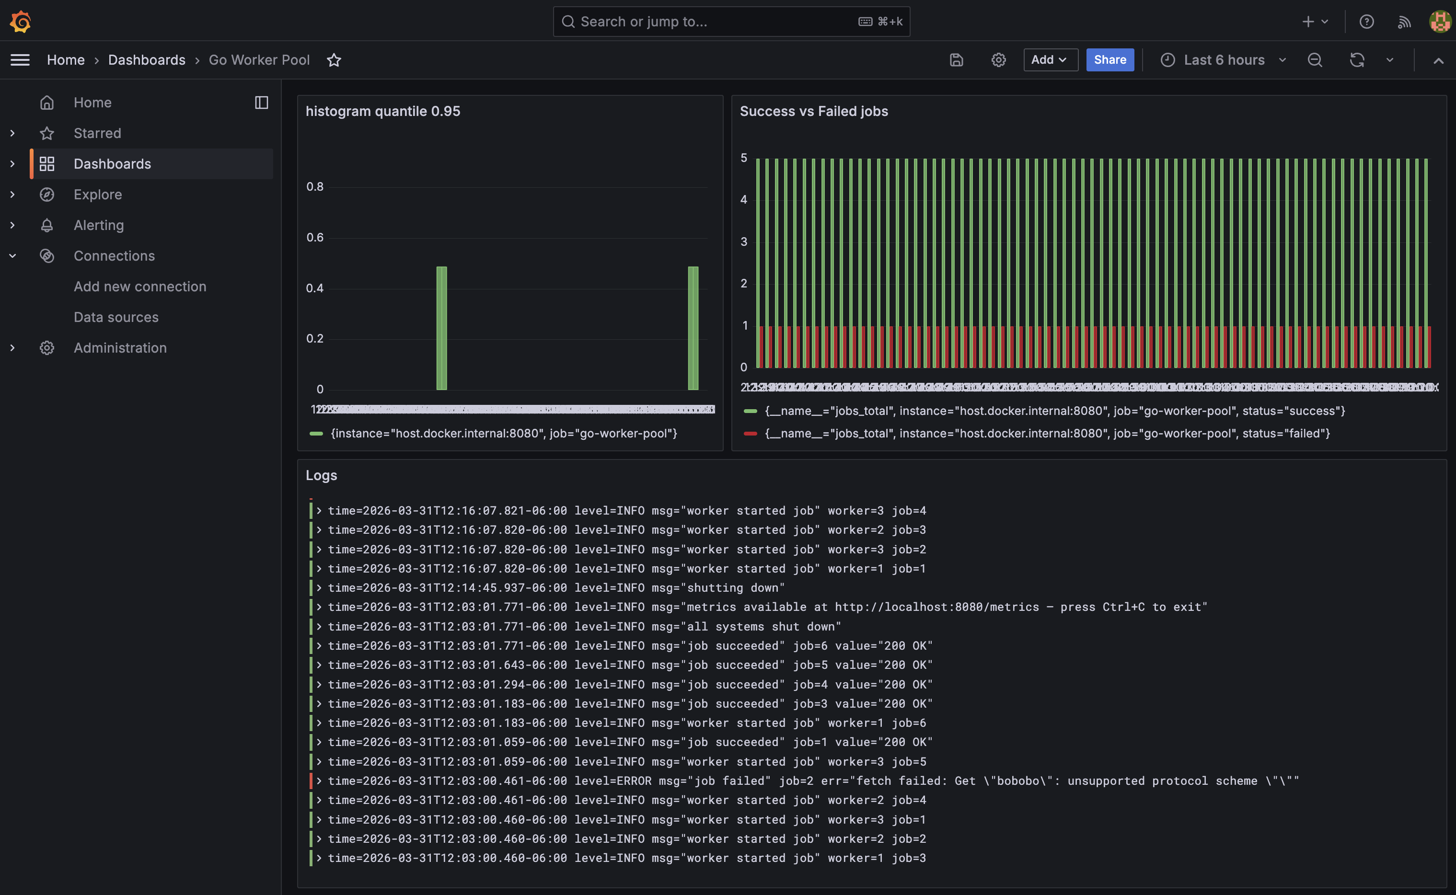1456x895 pixels.
Task: Open the Add dropdown
Action: pyautogui.click(x=1050, y=60)
